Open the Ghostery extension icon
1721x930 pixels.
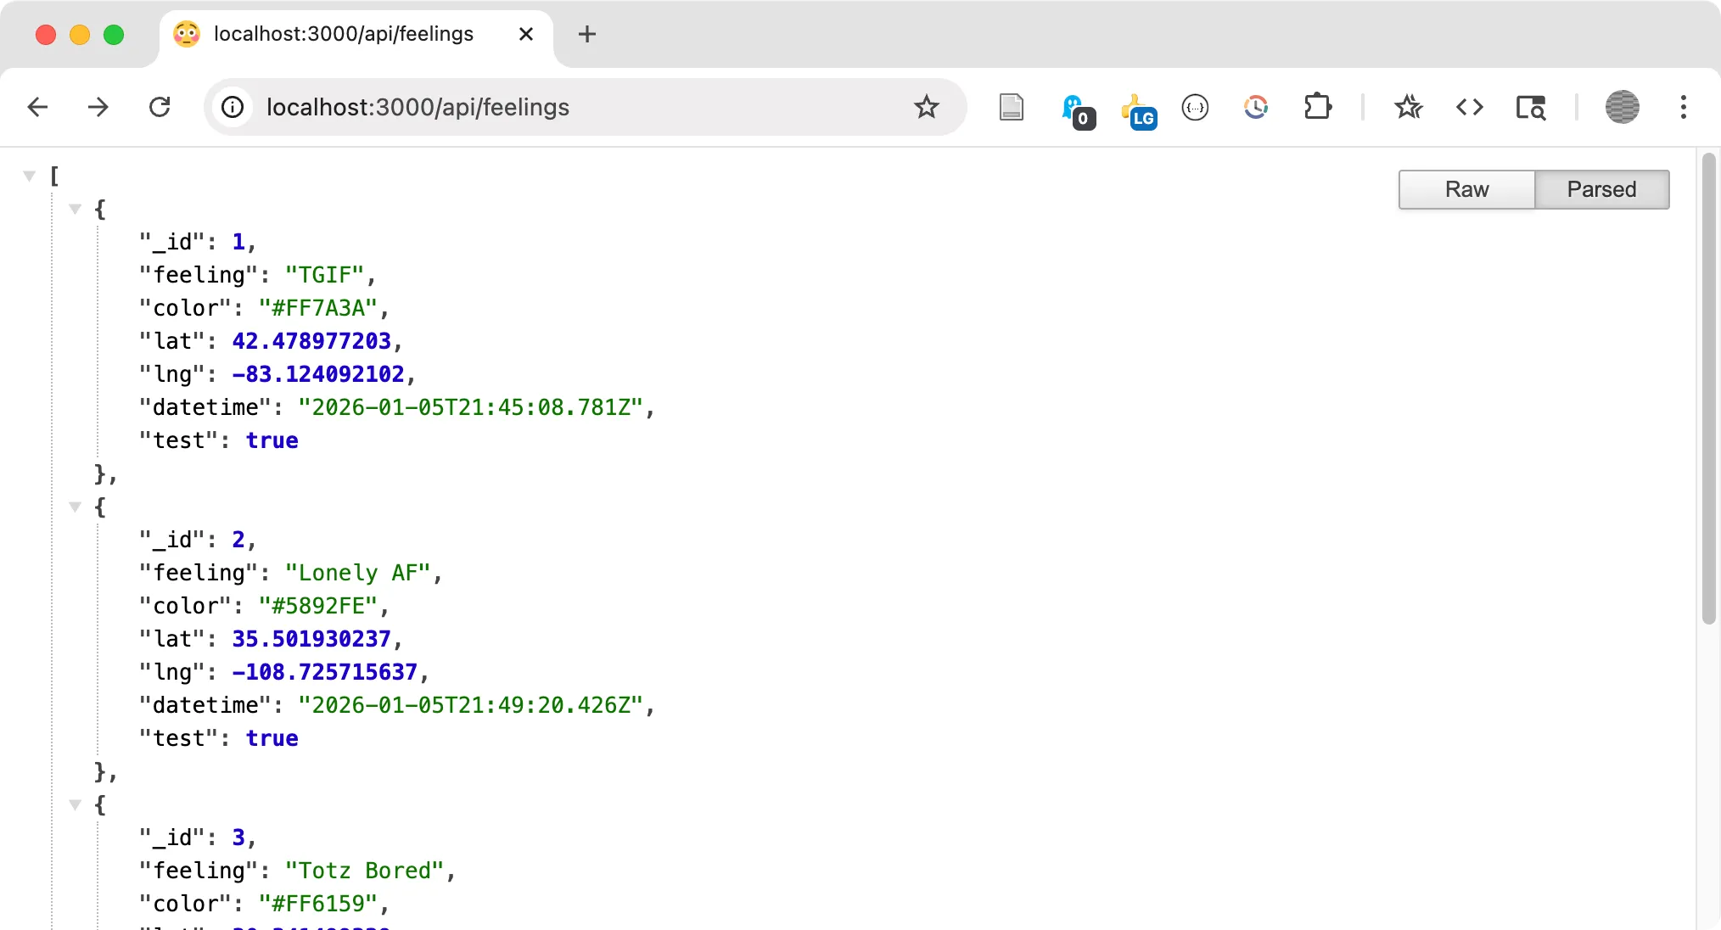tap(1077, 108)
